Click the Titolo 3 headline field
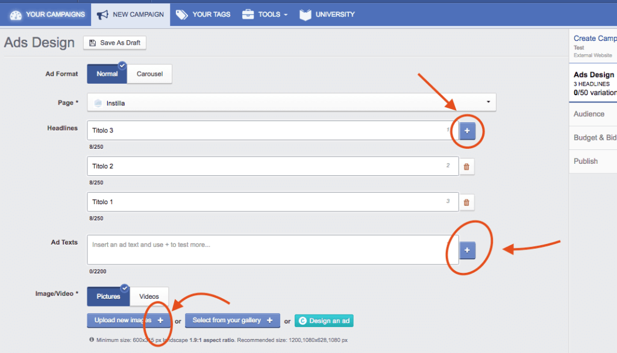The image size is (617, 353). (273, 130)
